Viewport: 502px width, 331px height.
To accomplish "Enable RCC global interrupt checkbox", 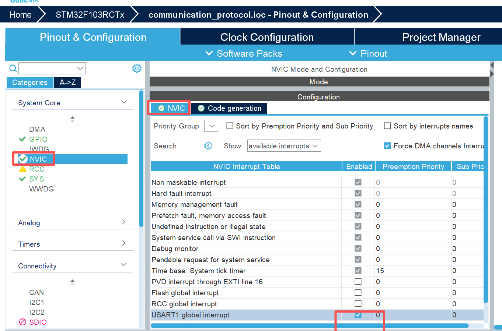I will [x=358, y=304].
